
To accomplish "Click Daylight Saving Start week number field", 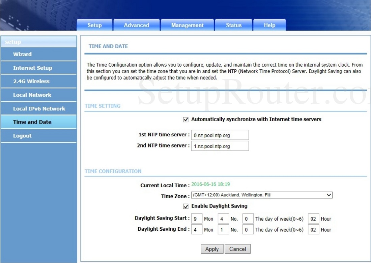I will pyautogui.click(x=223, y=219).
